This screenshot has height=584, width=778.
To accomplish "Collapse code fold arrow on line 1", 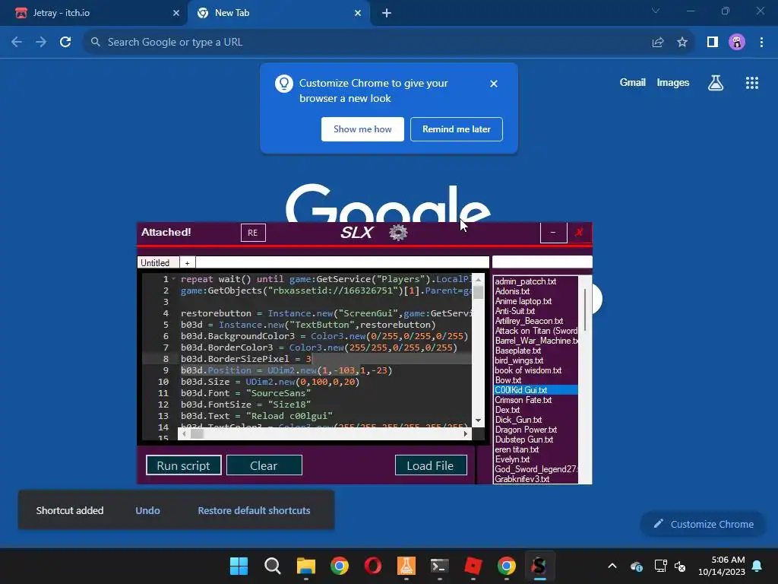I will (174, 279).
